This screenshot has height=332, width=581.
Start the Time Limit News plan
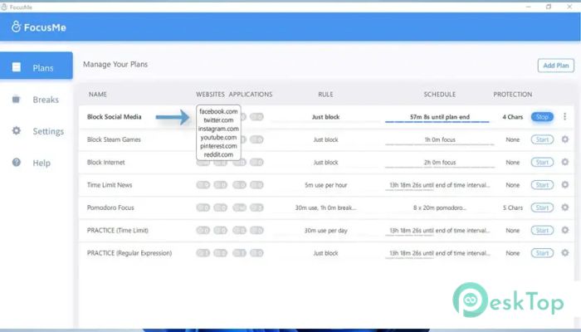pos(542,185)
